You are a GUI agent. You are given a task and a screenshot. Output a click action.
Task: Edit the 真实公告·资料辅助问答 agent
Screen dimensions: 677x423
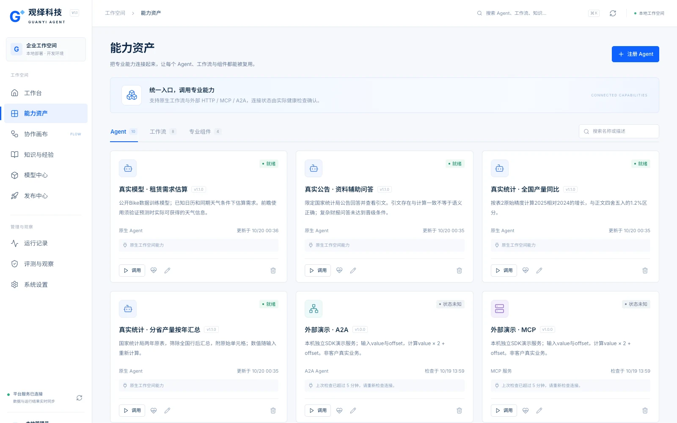click(353, 270)
